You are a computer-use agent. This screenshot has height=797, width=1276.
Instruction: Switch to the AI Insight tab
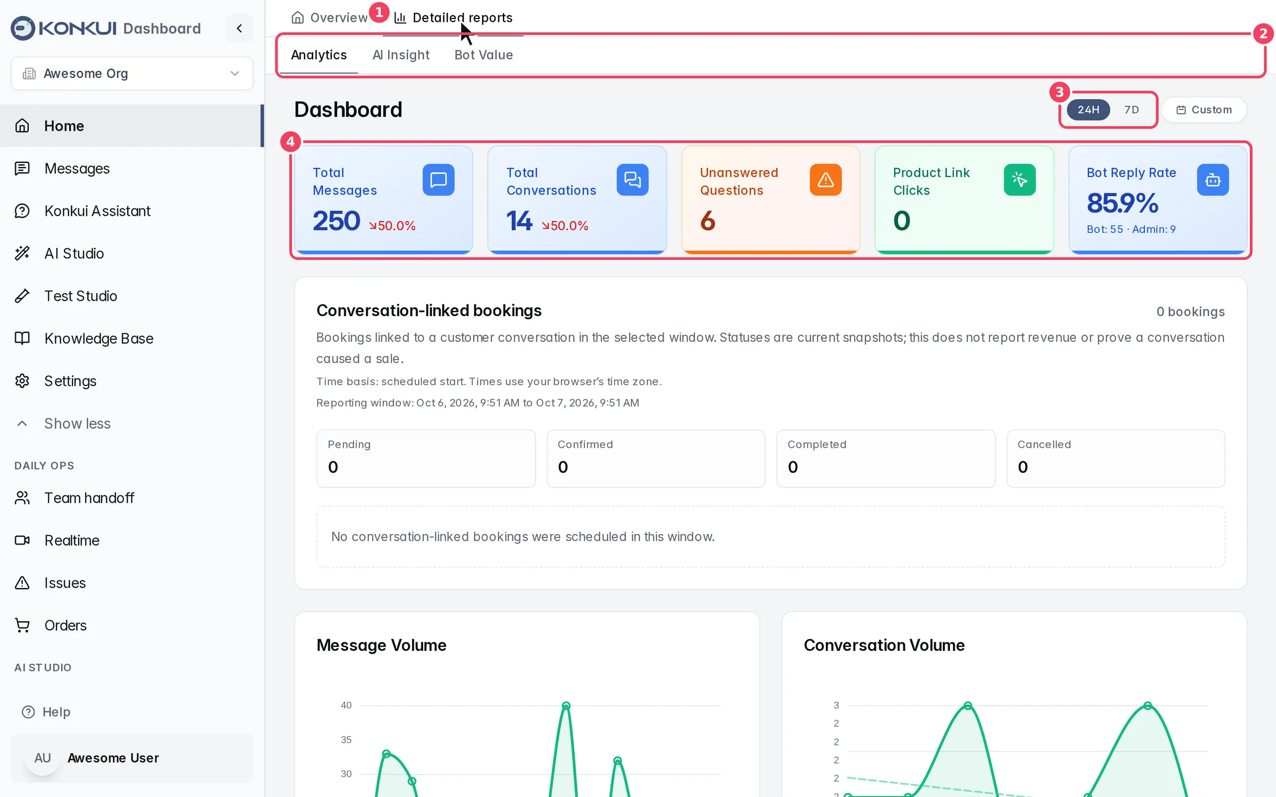[401, 55]
